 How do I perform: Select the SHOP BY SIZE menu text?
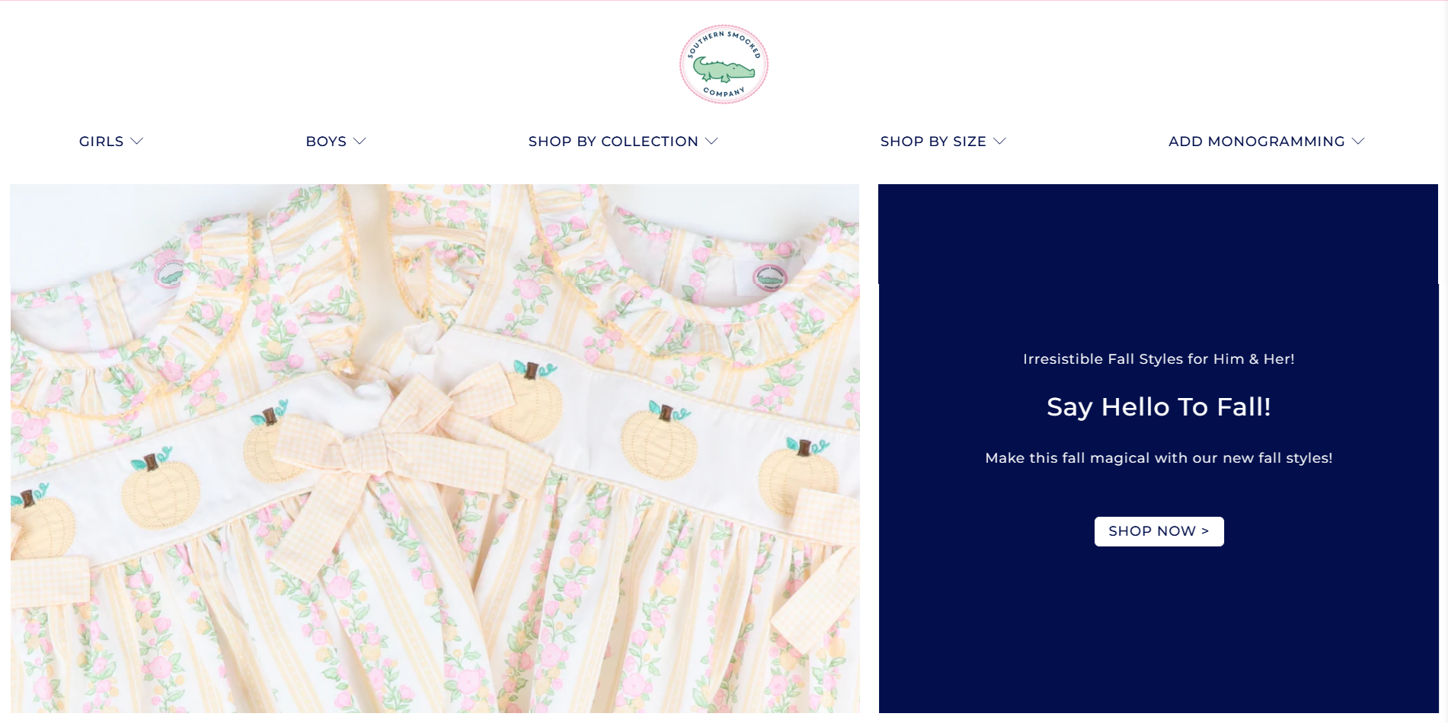(x=933, y=142)
